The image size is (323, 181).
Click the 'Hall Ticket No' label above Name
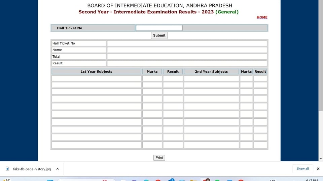[64, 43]
